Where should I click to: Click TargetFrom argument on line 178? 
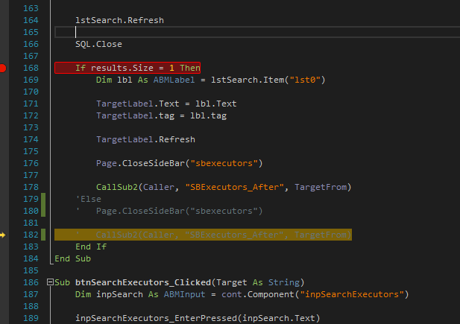pos(321,187)
